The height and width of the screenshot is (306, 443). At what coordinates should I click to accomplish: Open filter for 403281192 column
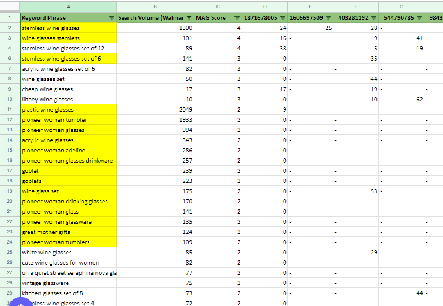(374, 18)
